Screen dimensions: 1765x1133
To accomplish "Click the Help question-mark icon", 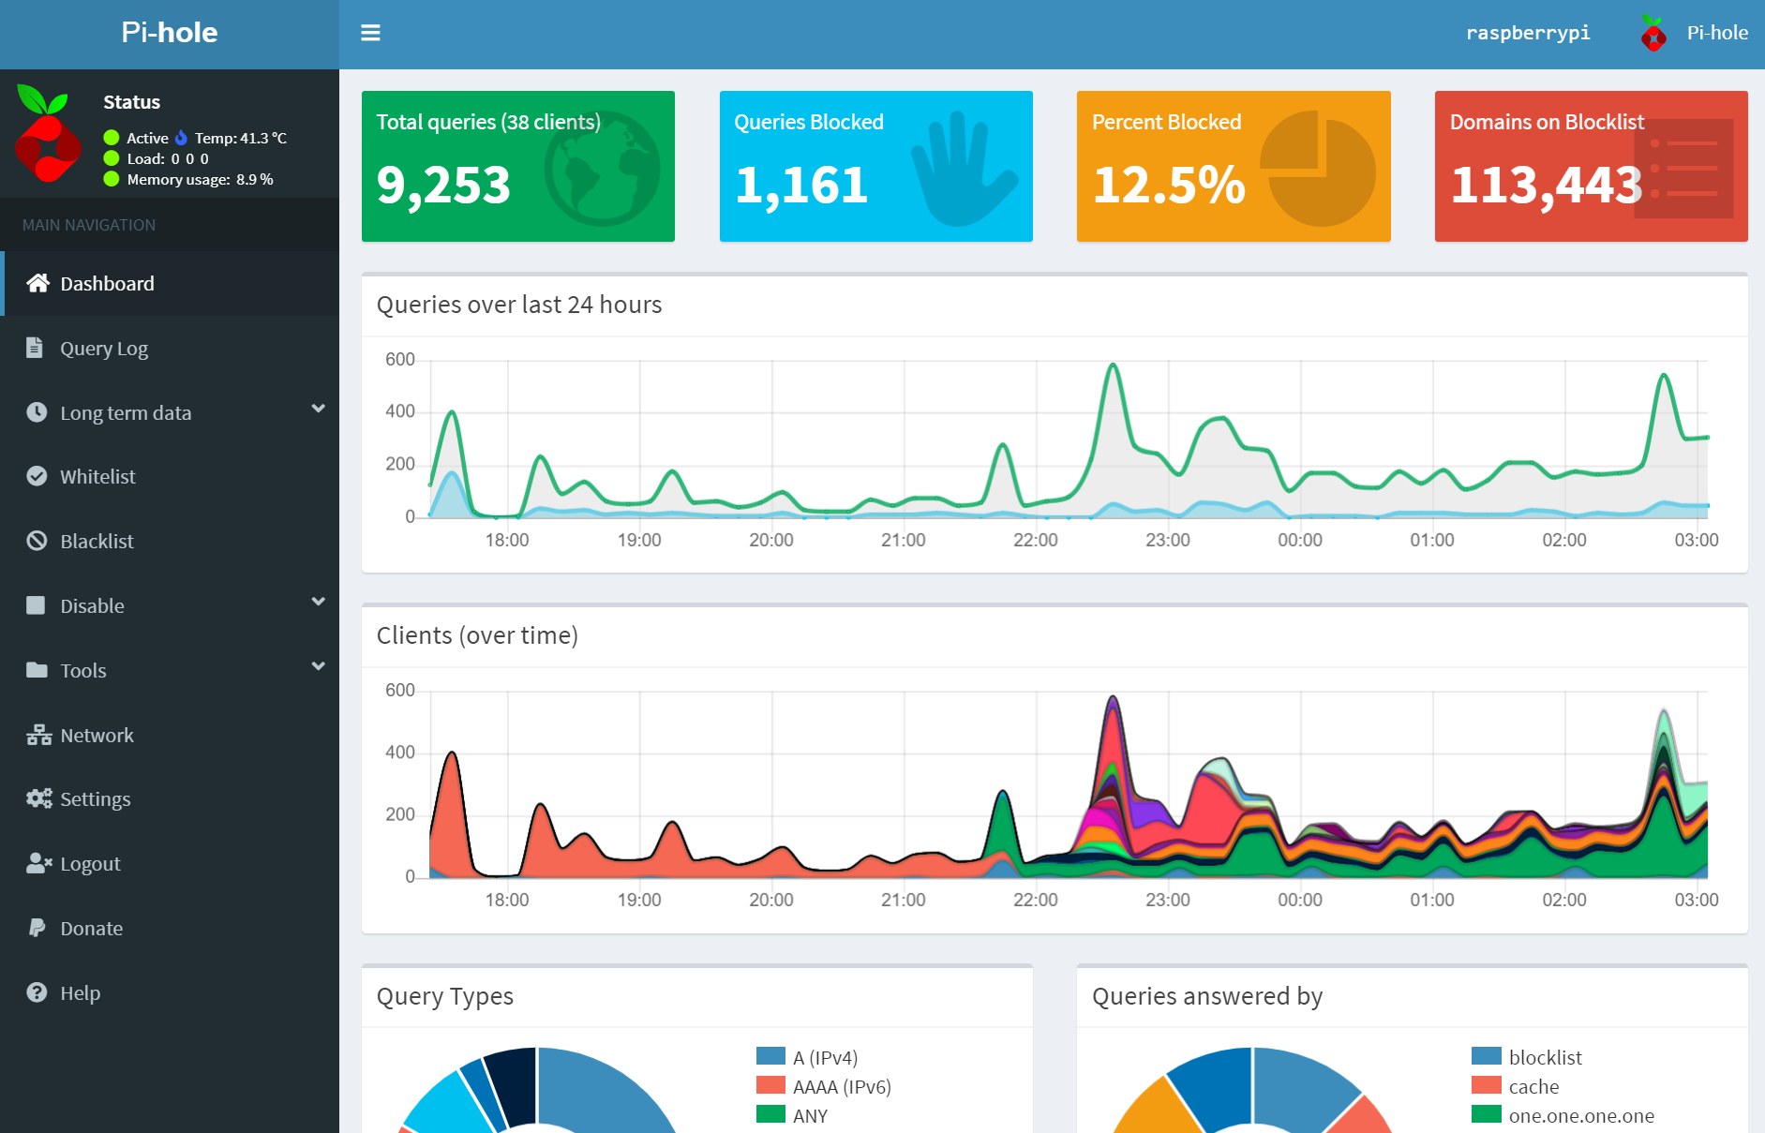I will (x=37, y=992).
